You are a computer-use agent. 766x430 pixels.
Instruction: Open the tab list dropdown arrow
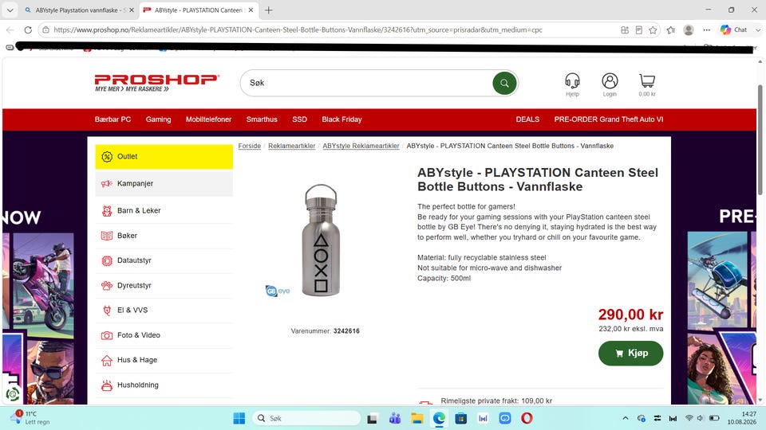10,10
